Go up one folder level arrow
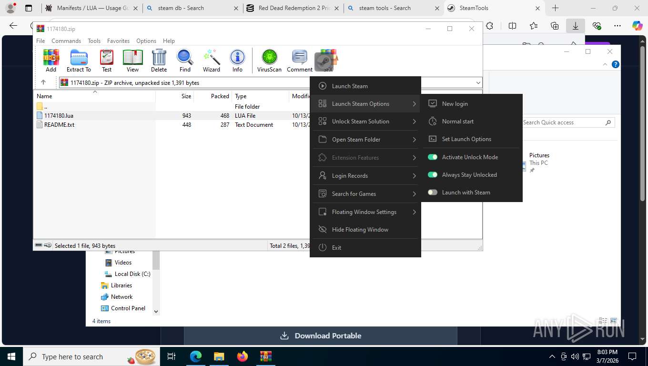Image resolution: width=648 pixels, height=366 pixels. coord(43,82)
